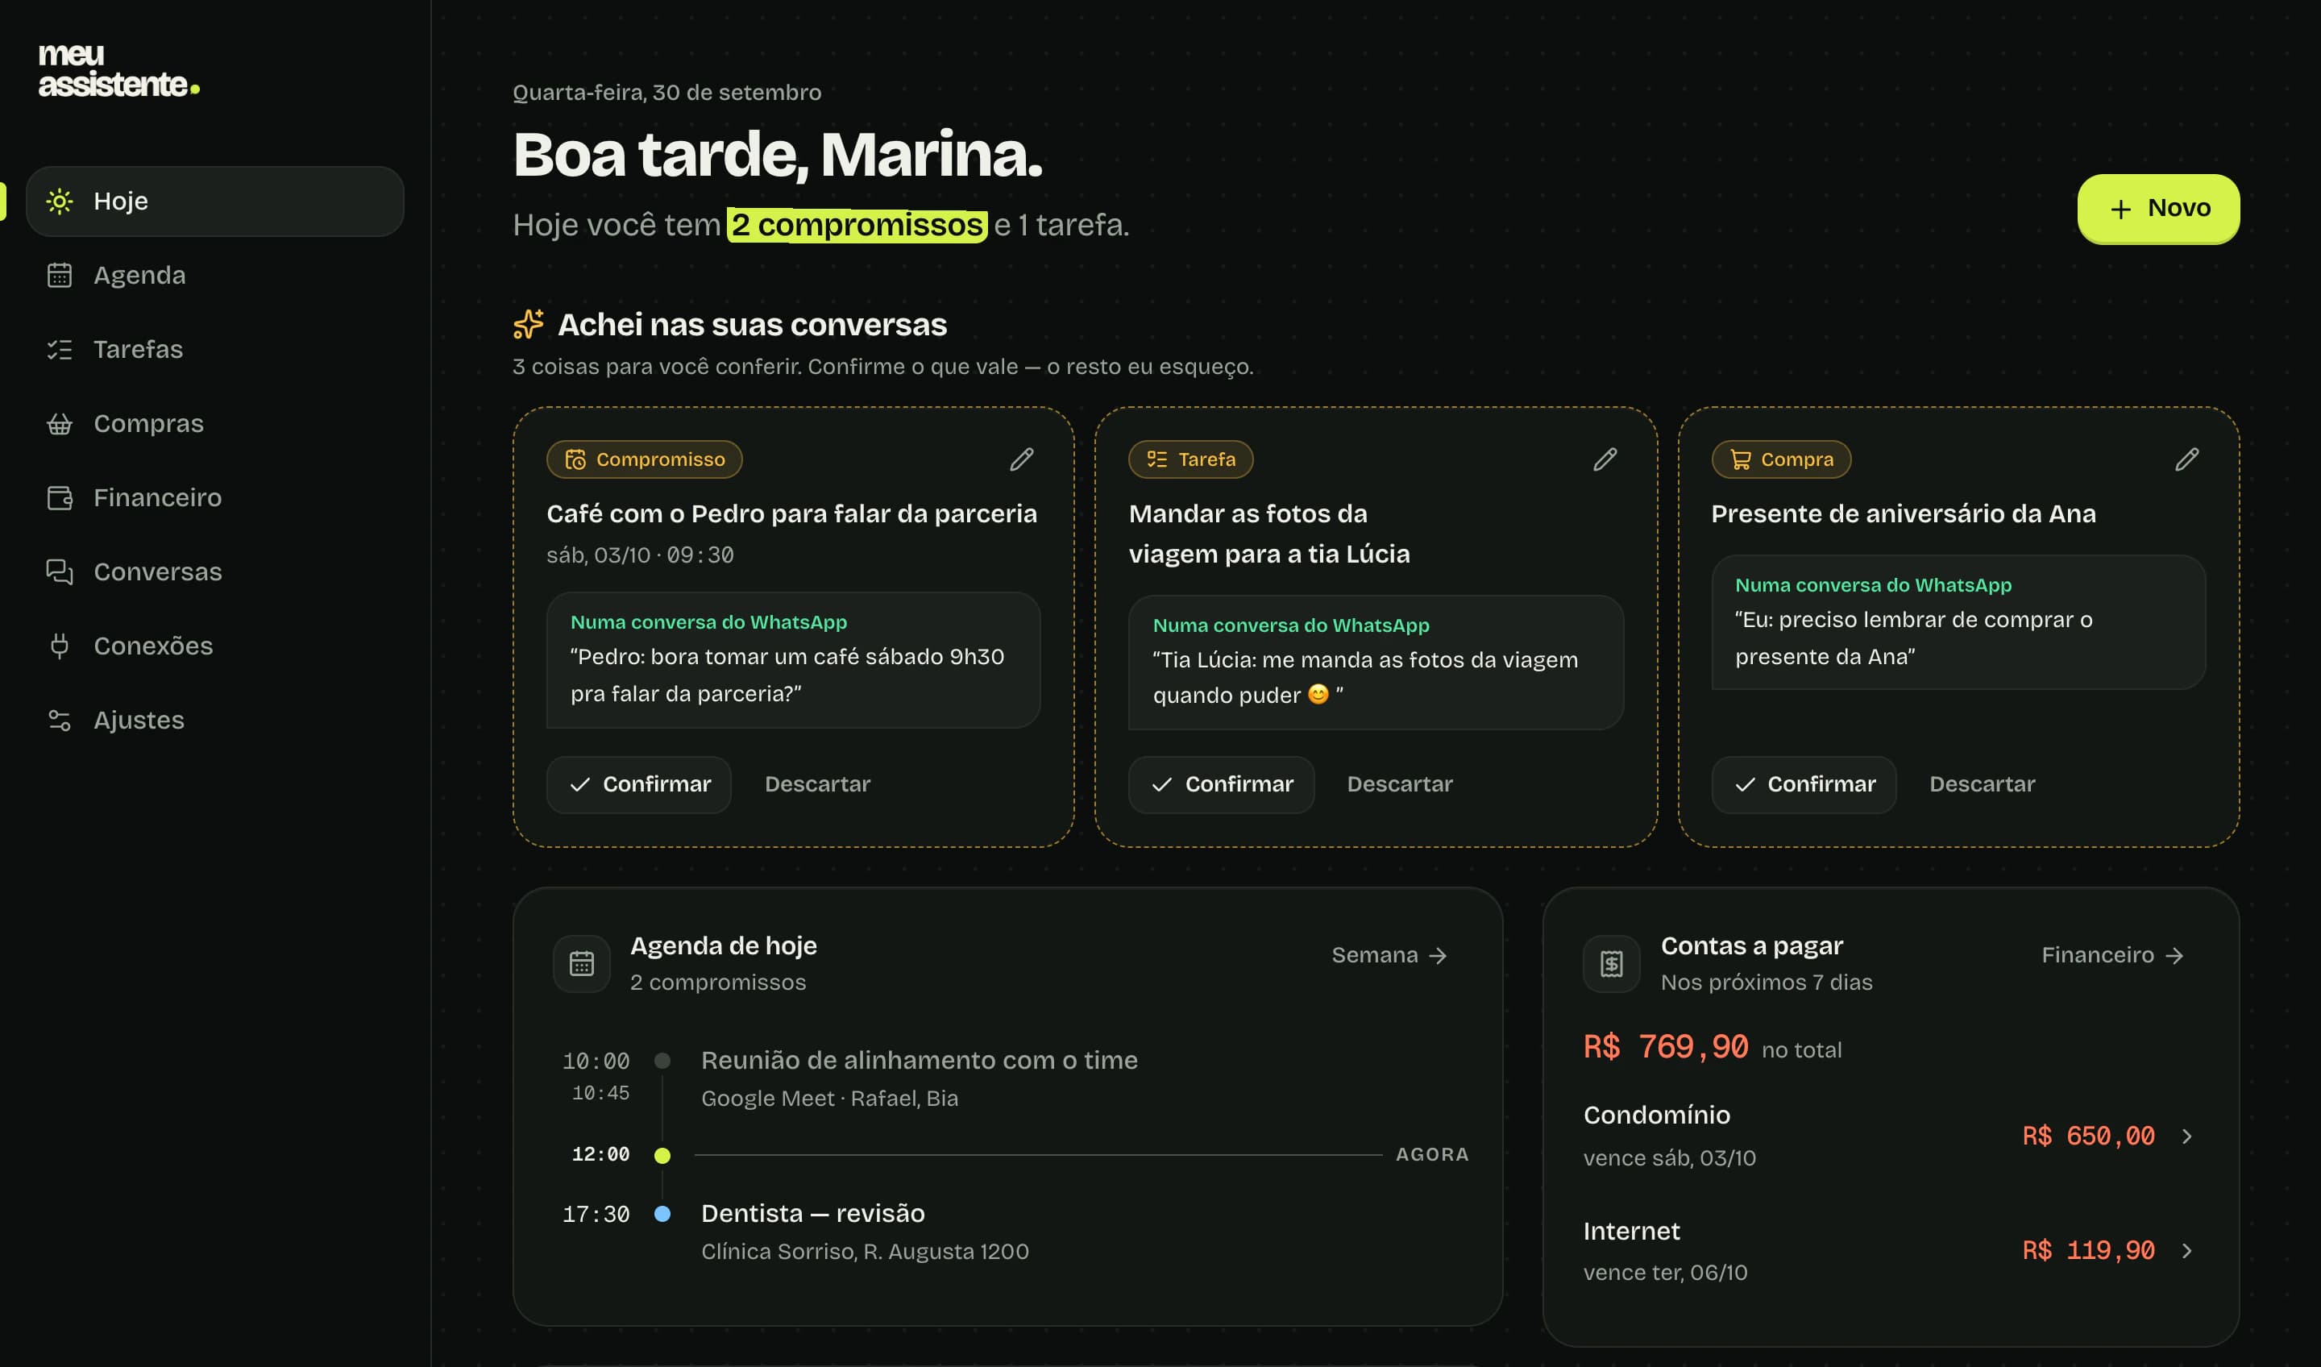Confirm the Mandar as fotos tarefa
The width and height of the screenshot is (2321, 1367).
pyautogui.click(x=1221, y=785)
